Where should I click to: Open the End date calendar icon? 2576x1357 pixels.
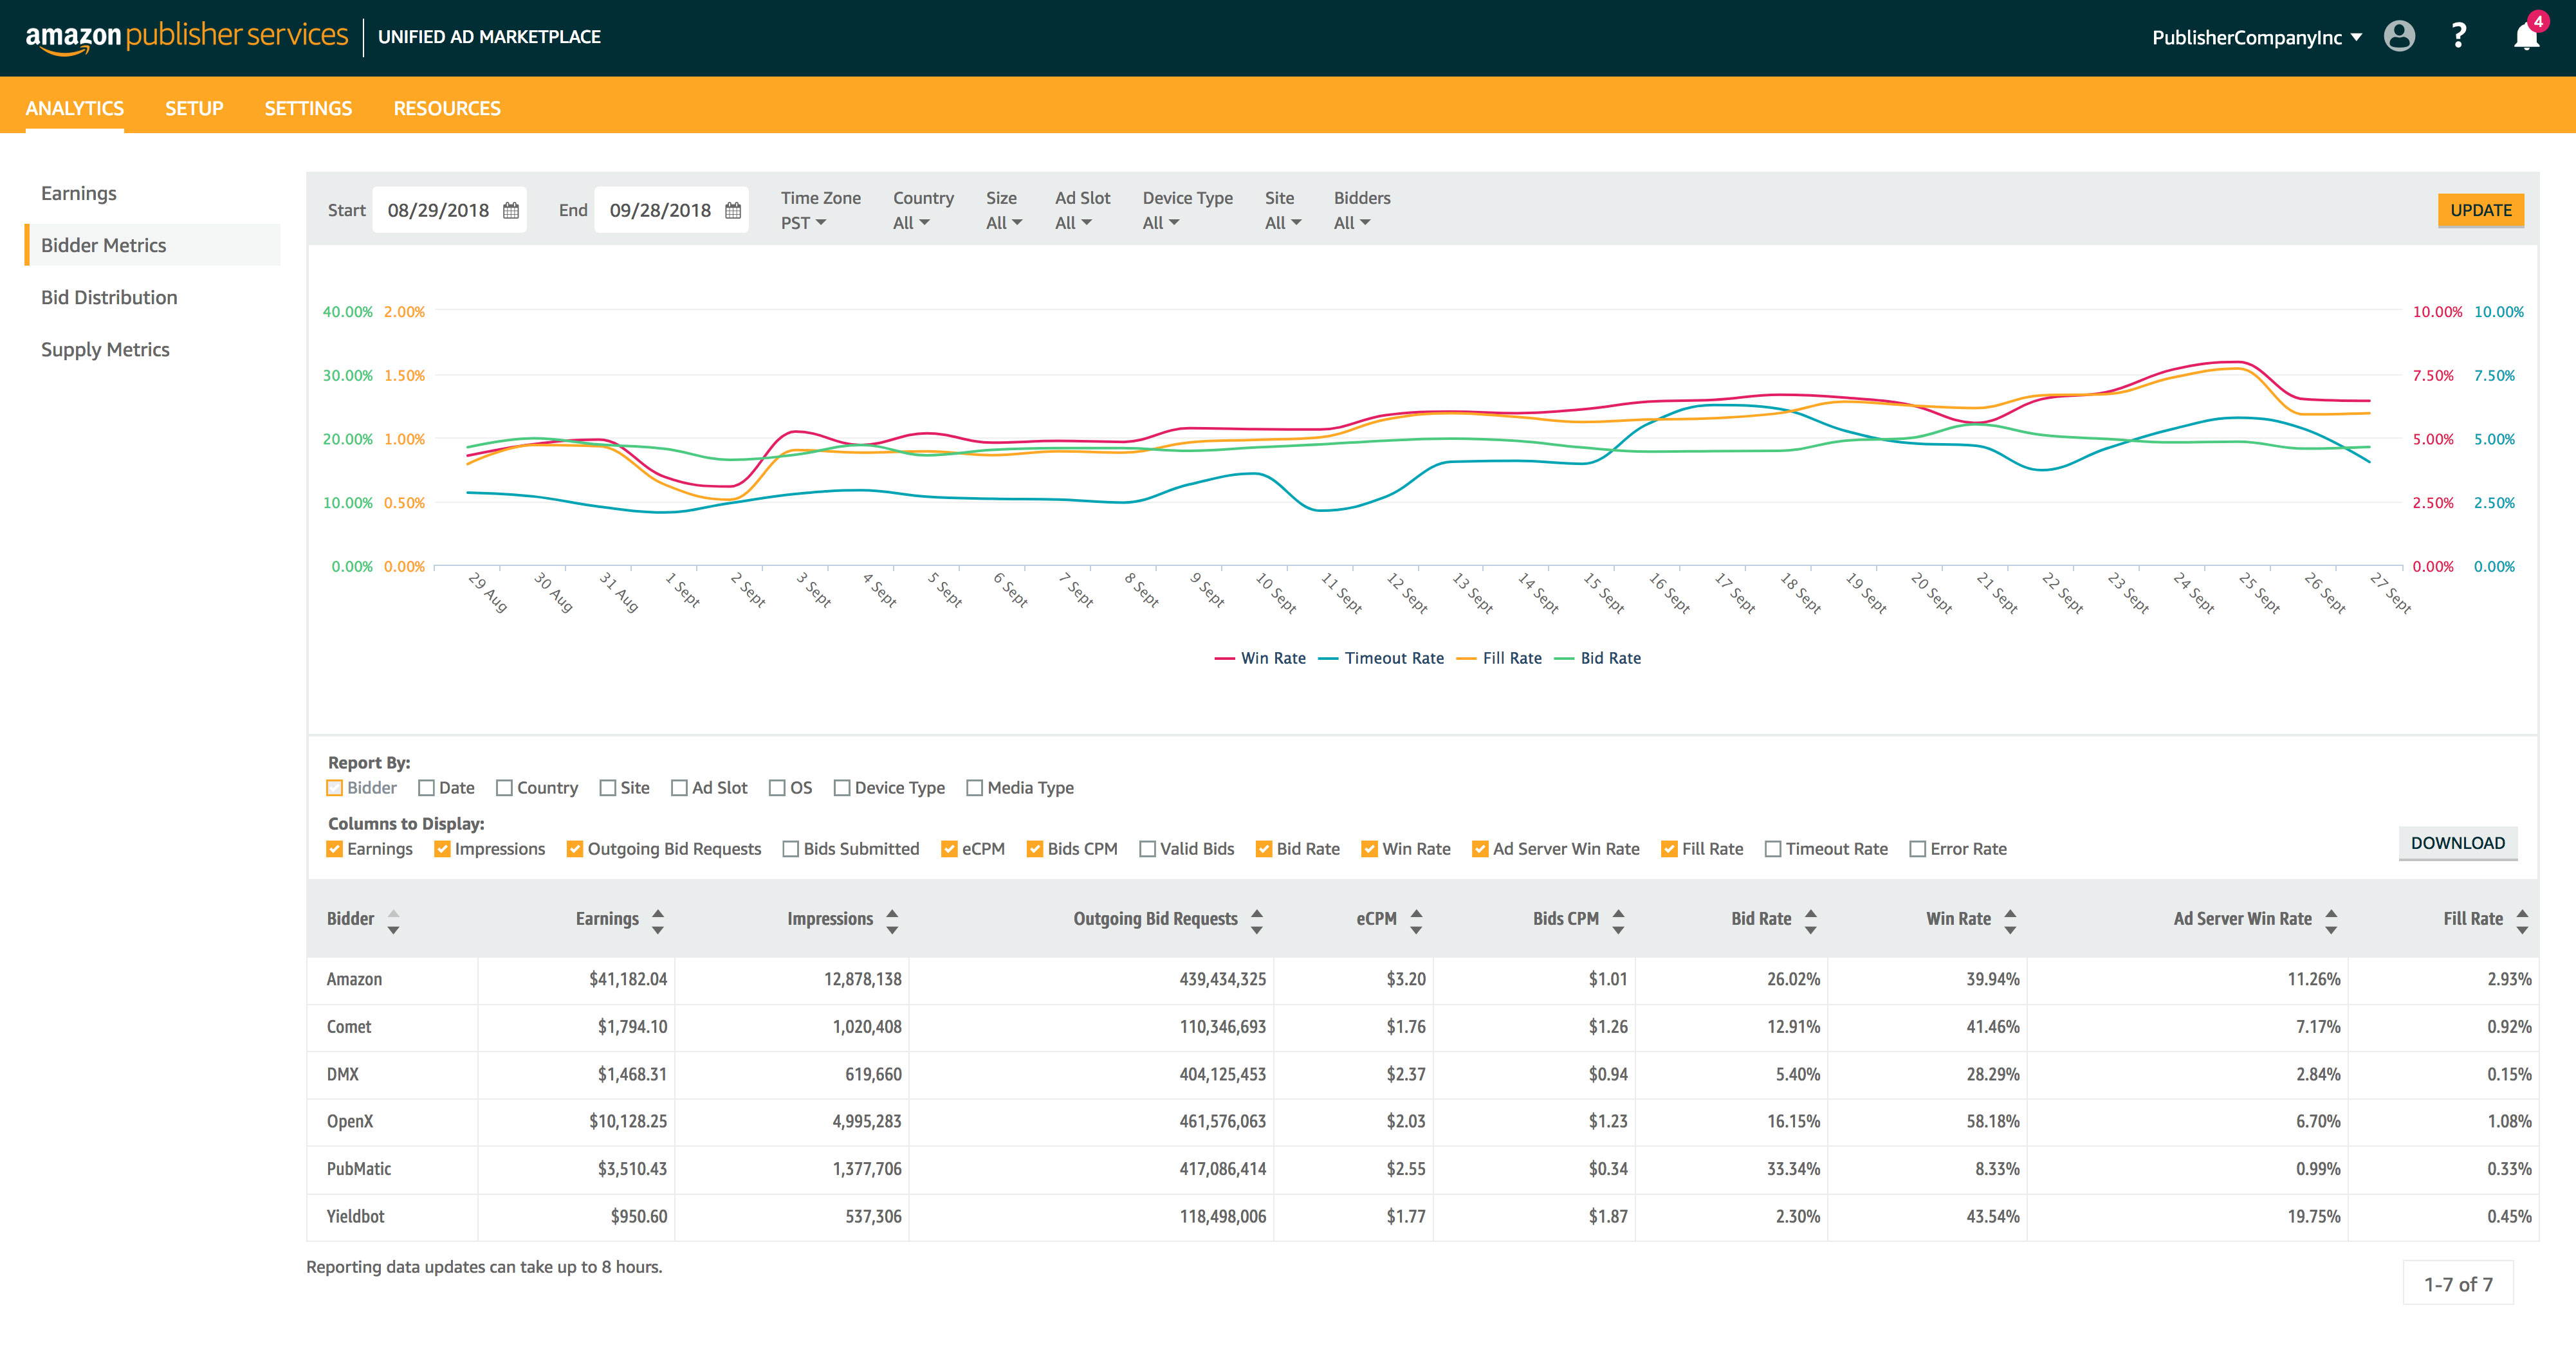point(733,211)
